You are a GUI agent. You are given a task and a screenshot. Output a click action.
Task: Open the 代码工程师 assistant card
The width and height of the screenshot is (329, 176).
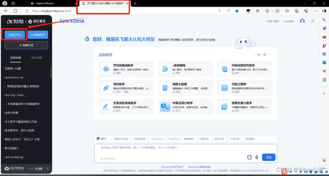pyautogui.click(x=245, y=88)
